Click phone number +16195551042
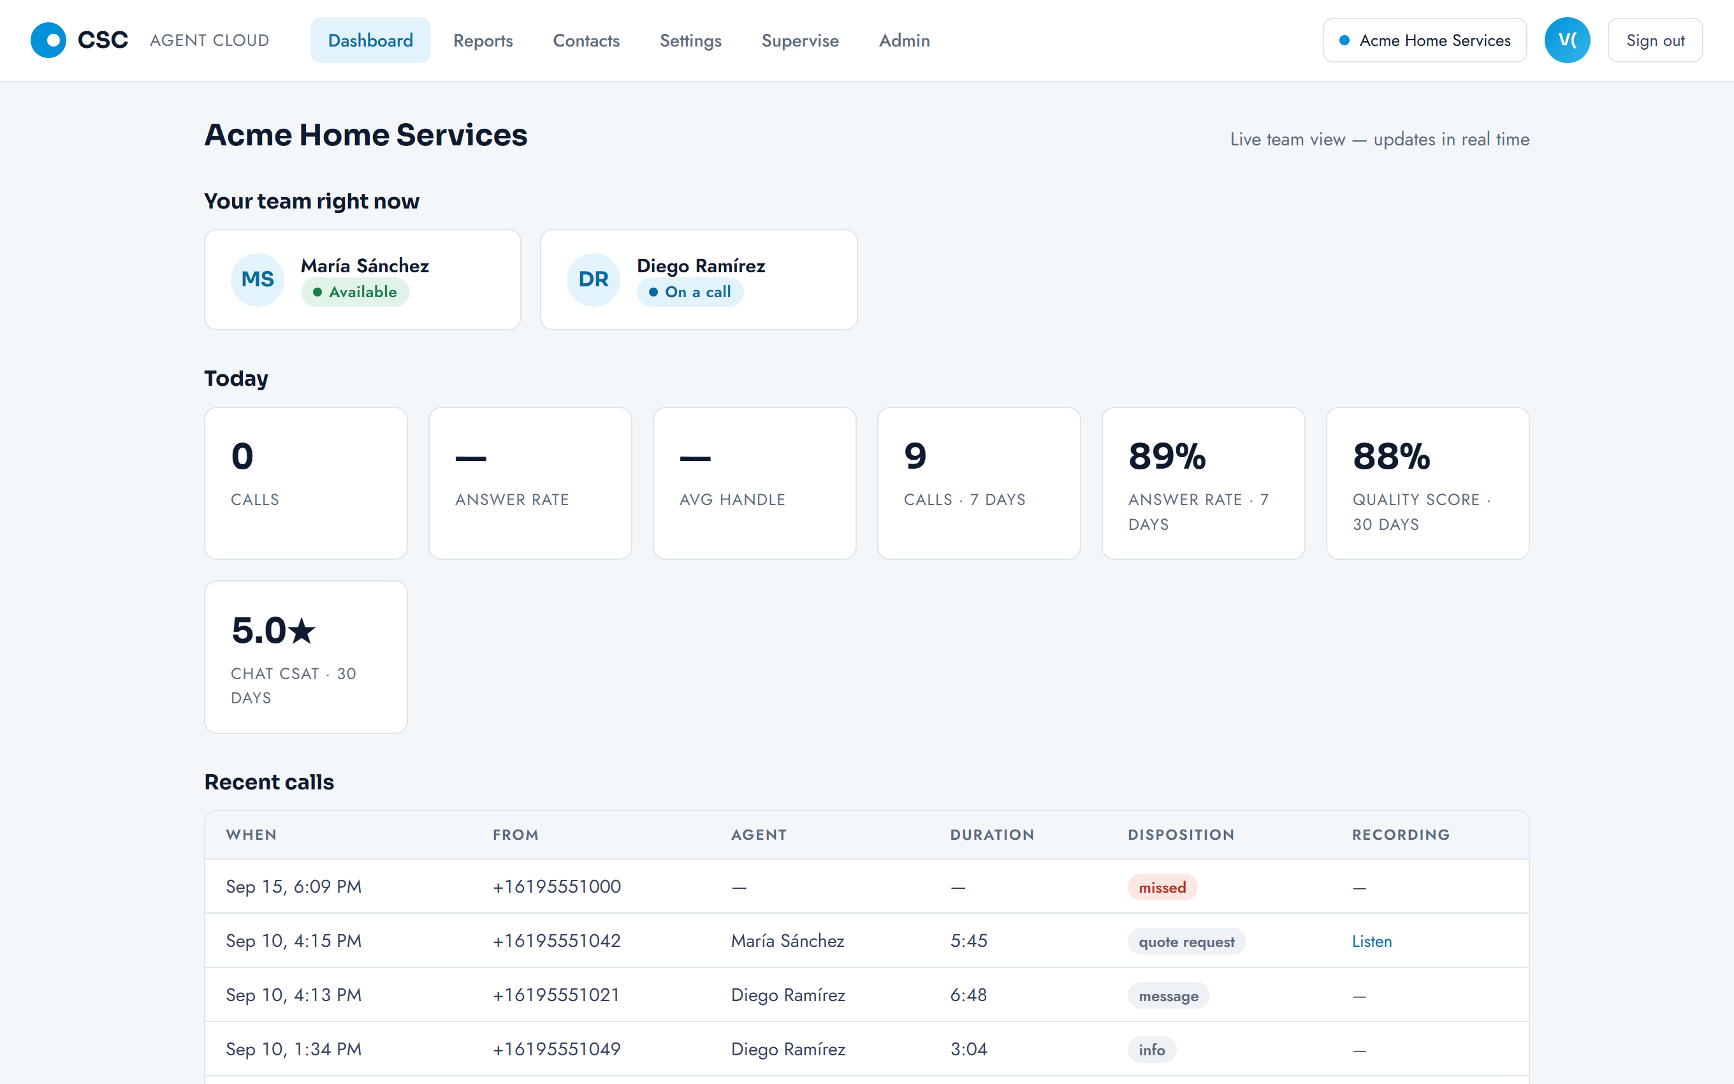 click(x=557, y=941)
